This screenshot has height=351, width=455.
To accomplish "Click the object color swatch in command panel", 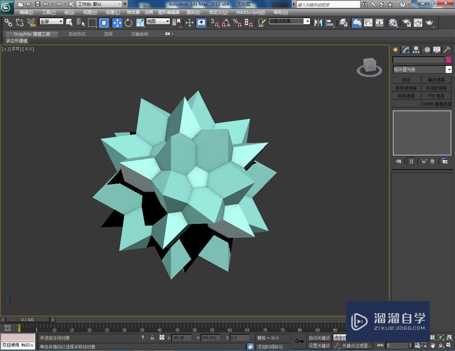I will (449, 60).
